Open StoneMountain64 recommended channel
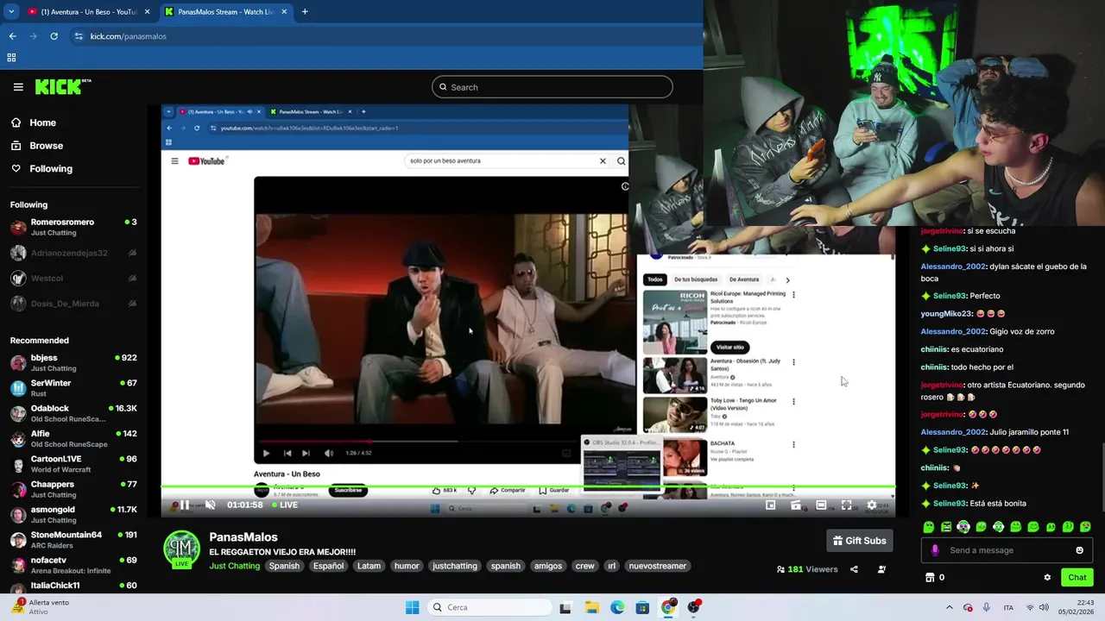 (x=73, y=540)
